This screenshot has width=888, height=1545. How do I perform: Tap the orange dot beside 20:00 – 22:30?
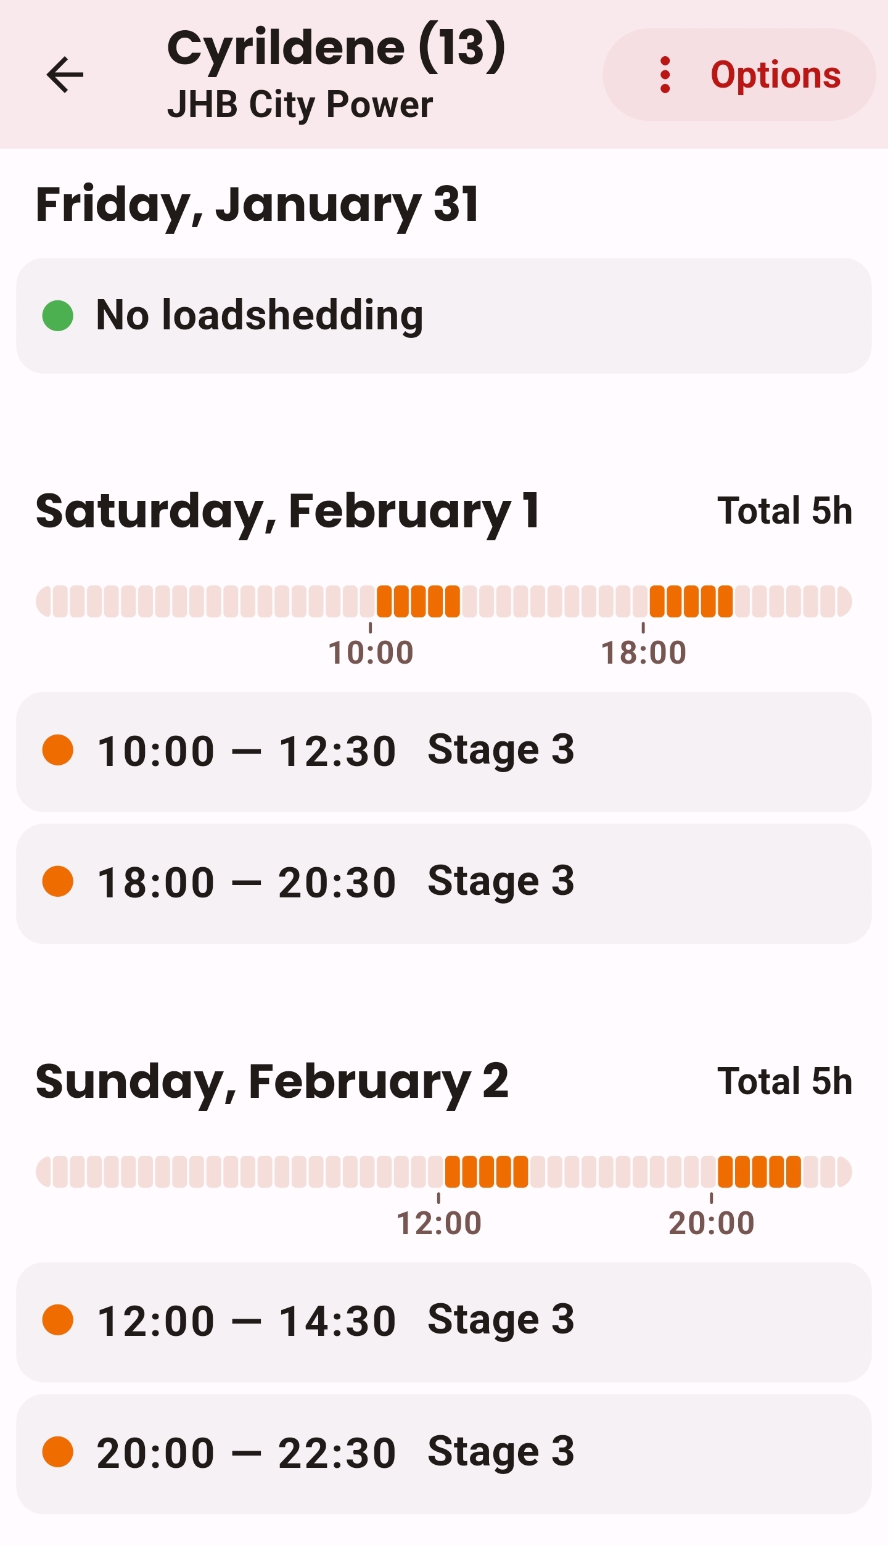(x=58, y=1452)
